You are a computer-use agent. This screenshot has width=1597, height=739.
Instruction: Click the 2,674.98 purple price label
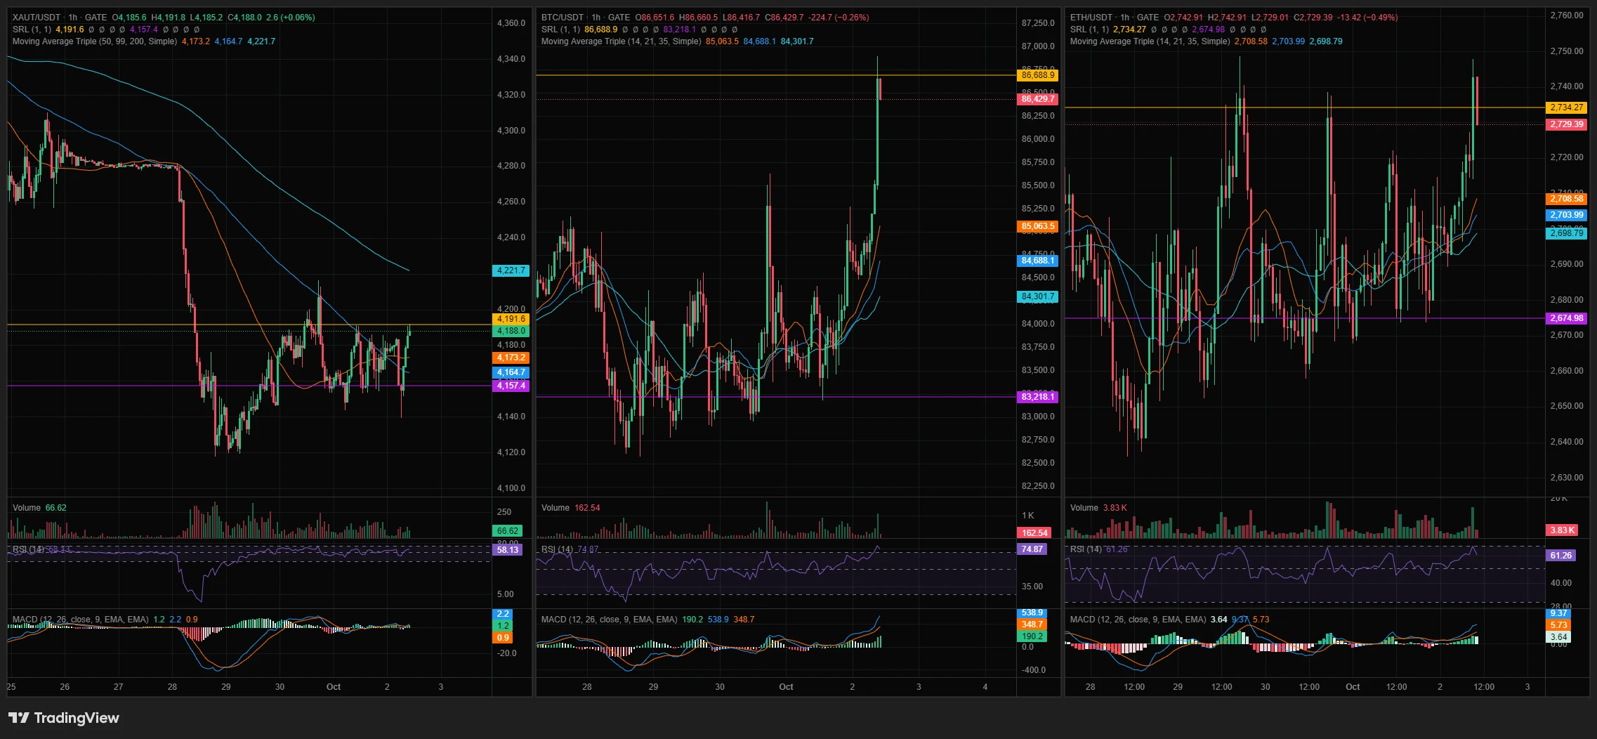pos(1566,318)
